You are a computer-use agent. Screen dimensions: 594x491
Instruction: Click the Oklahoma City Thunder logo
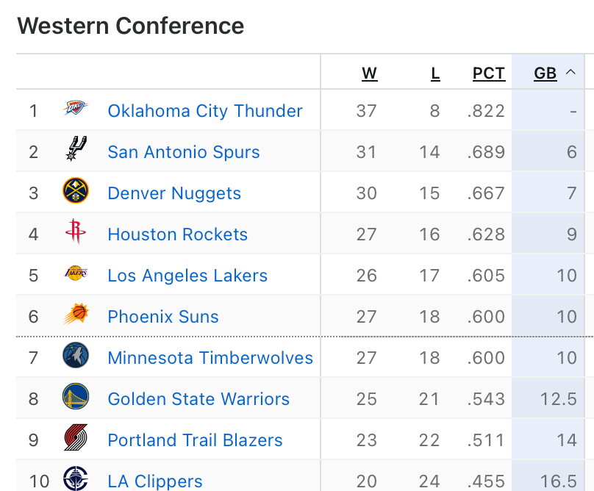(76, 110)
